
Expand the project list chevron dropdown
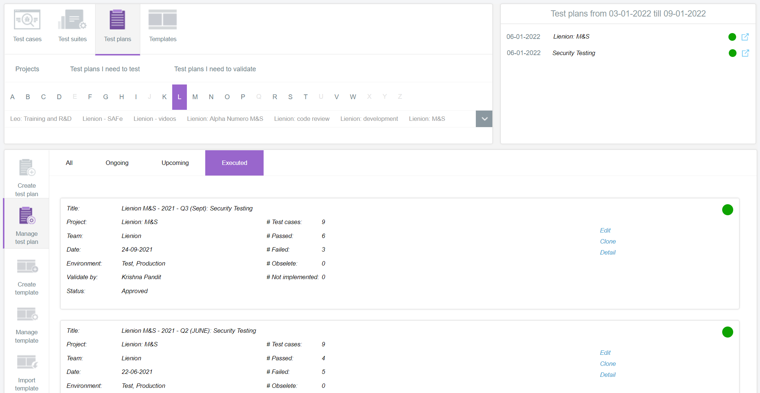point(484,119)
